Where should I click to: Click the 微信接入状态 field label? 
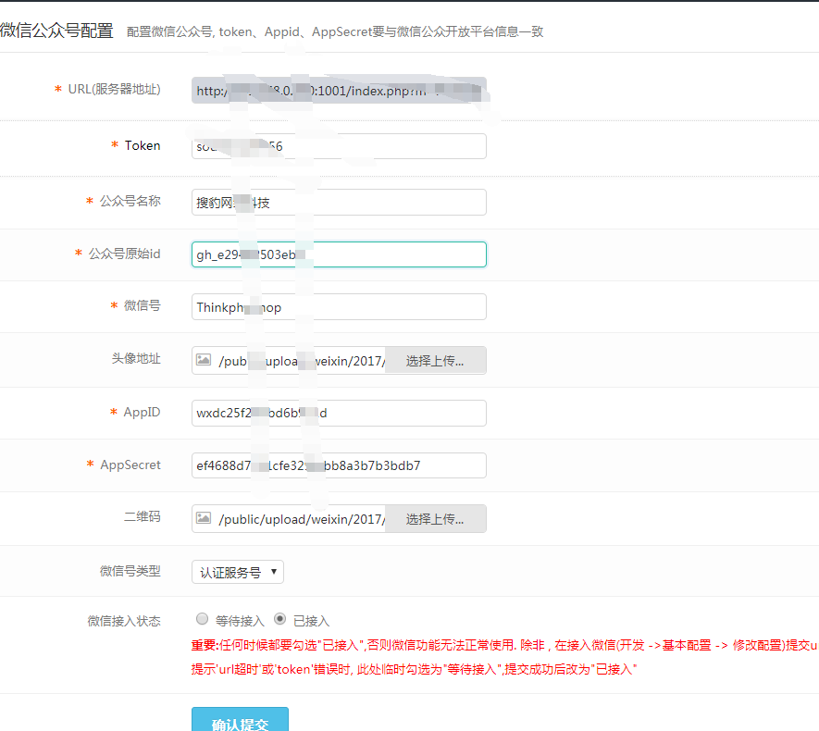pyautogui.click(x=124, y=621)
